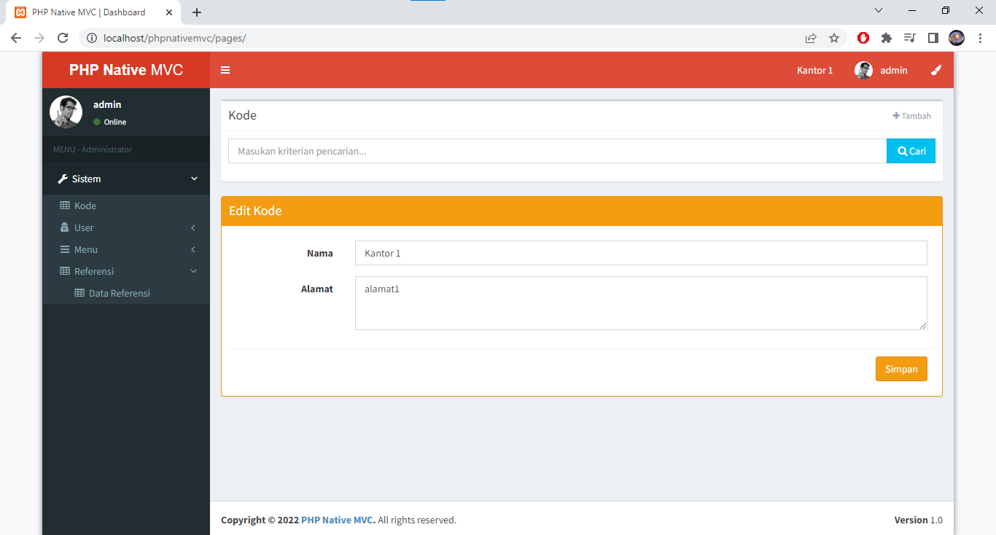Image resolution: width=996 pixels, height=535 pixels.
Task: Open the red ad blocker extension icon
Action: (863, 38)
